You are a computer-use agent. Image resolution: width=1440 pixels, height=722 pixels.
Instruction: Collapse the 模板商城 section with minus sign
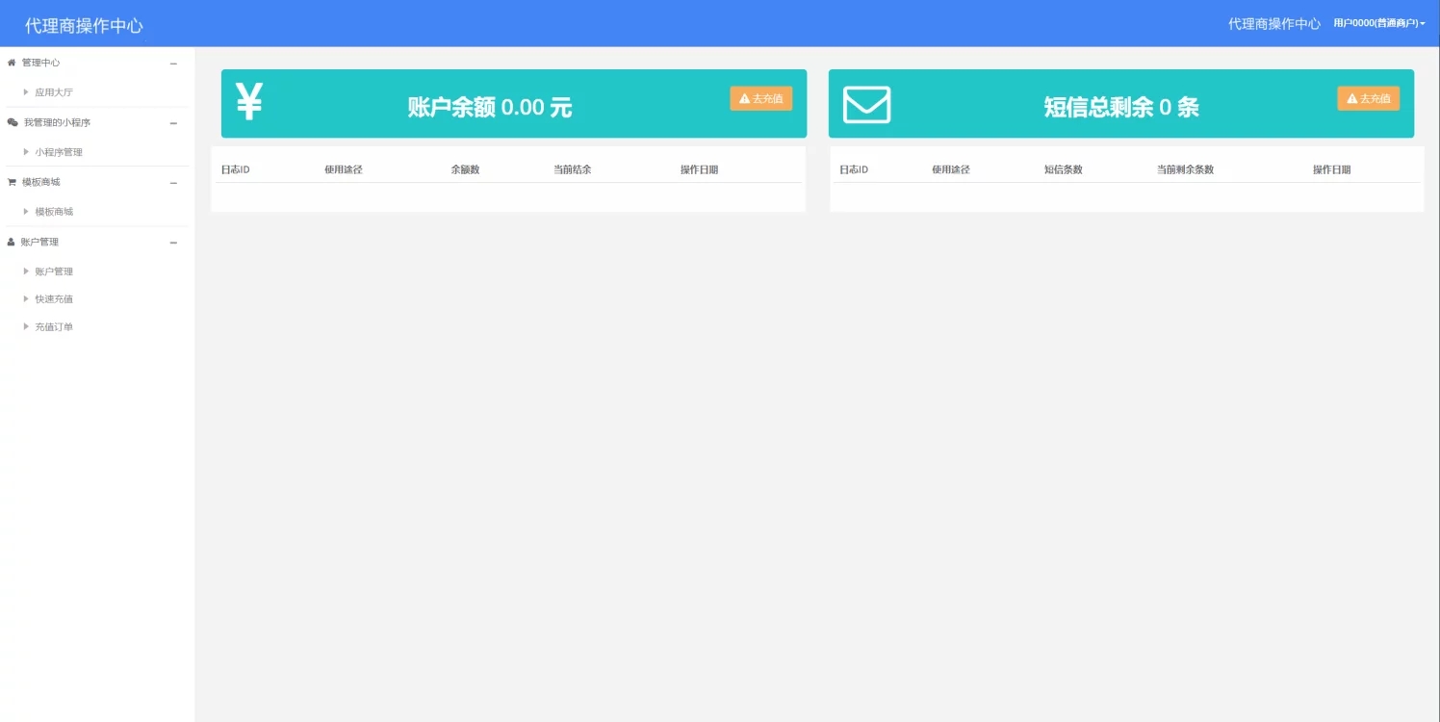173,183
